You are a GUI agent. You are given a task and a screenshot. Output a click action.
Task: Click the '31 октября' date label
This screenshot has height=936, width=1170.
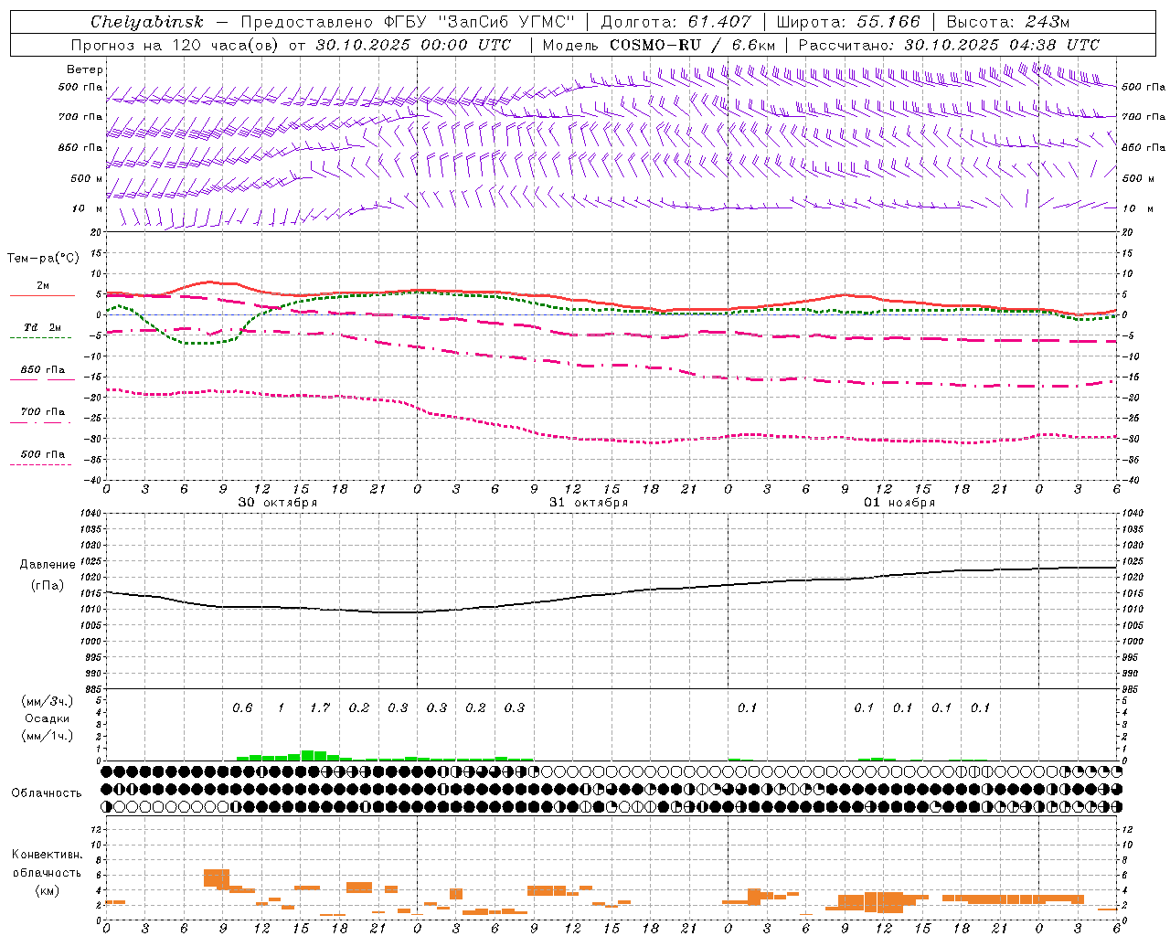[589, 503]
